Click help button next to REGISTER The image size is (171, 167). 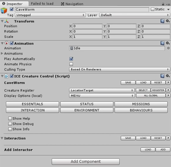[x=168, y=90]
